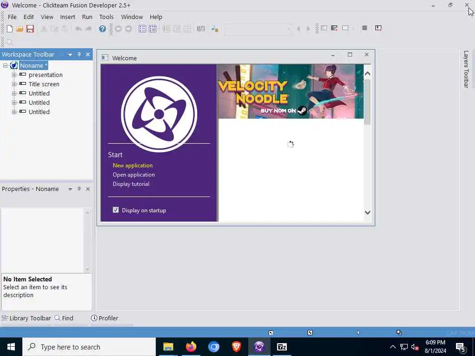Open dropdown arrow beside Run Frame icon

coord(353,28)
